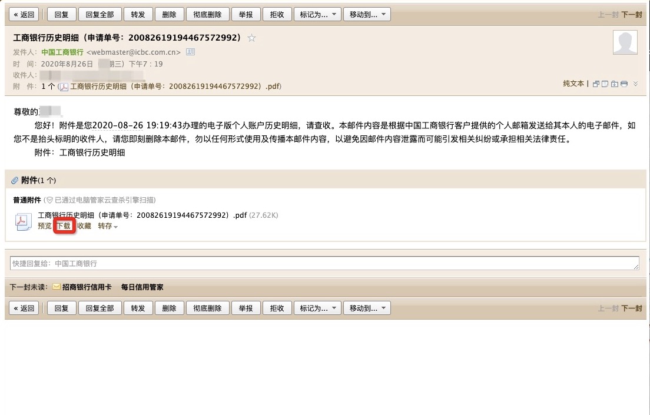Click 拒收 in the top toolbar

tap(277, 15)
